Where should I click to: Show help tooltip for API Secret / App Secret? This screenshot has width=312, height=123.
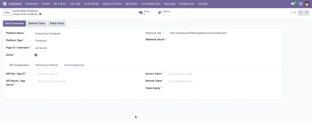tap(15, 84)
